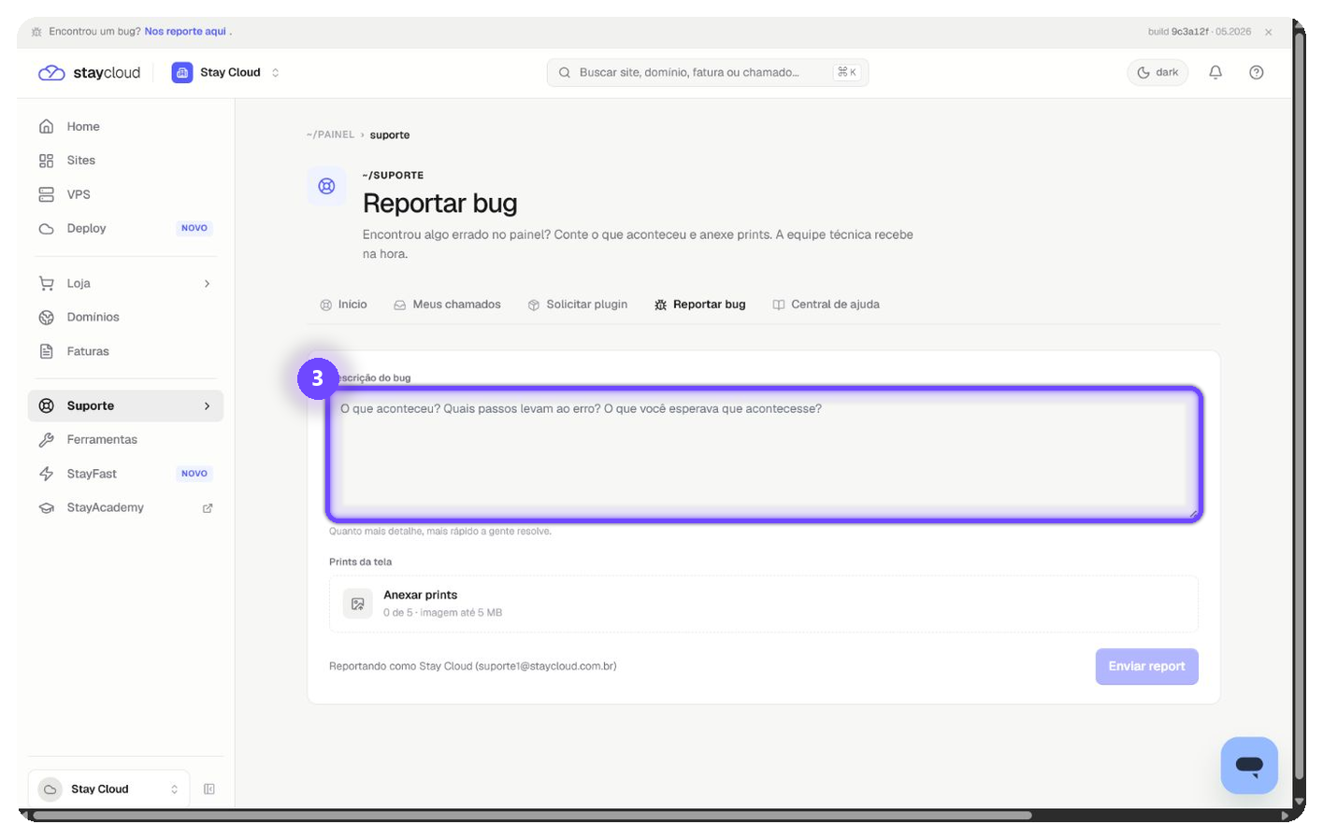Open Deploy in sidebar
This screenshot has width=1323, height=839.
[125, 228]
